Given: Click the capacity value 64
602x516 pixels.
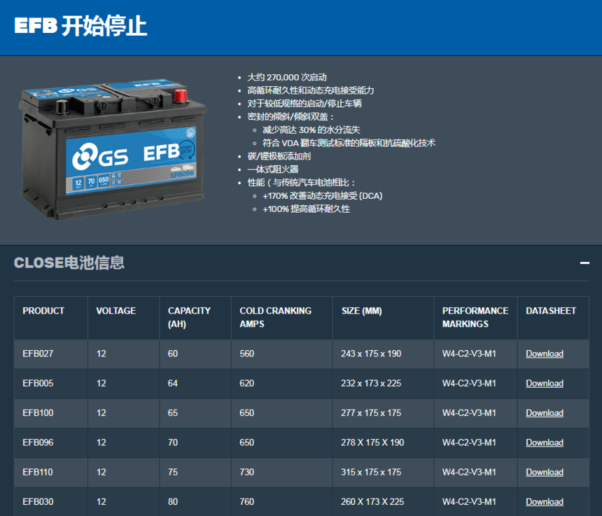Looking at the screenshot, I should [173, 383].
